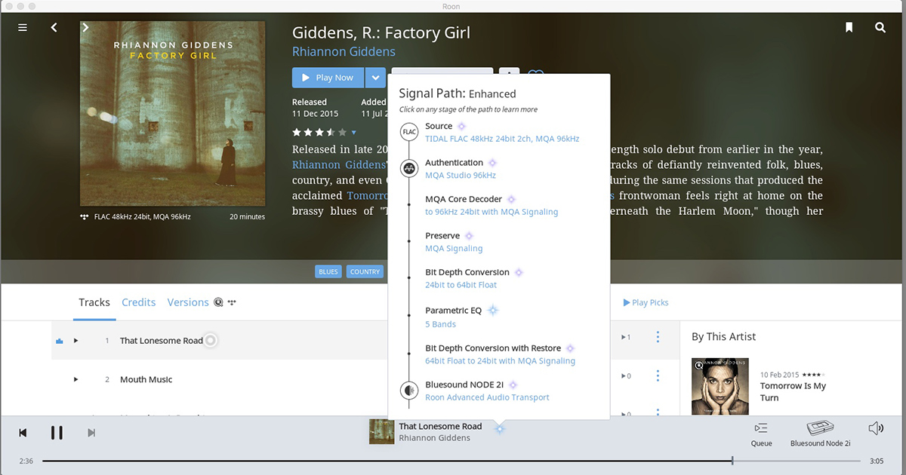This screenshot has width=906, height=475.
Task: Click the Parametric EQ quality star
Action: 493,310
